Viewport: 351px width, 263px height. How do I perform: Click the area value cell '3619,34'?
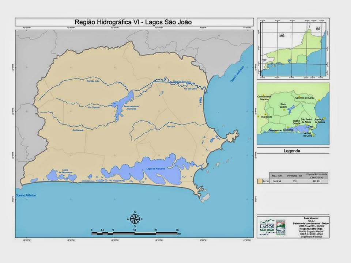[277, 181]
